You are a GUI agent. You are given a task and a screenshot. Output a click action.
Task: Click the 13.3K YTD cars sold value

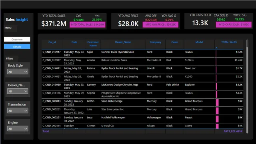(x=200, y=23)
